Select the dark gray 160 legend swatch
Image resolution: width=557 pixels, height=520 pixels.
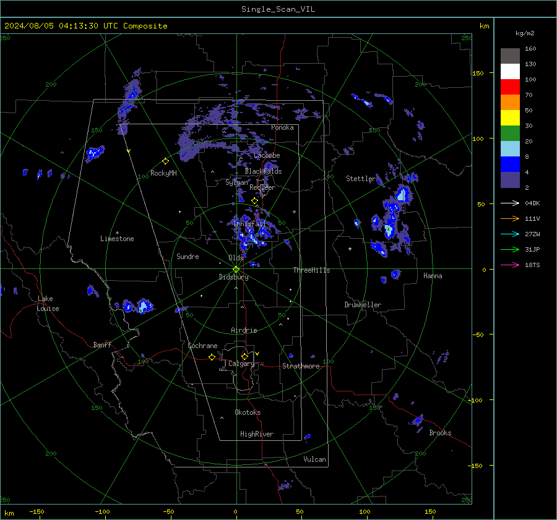tap(510, 56)
